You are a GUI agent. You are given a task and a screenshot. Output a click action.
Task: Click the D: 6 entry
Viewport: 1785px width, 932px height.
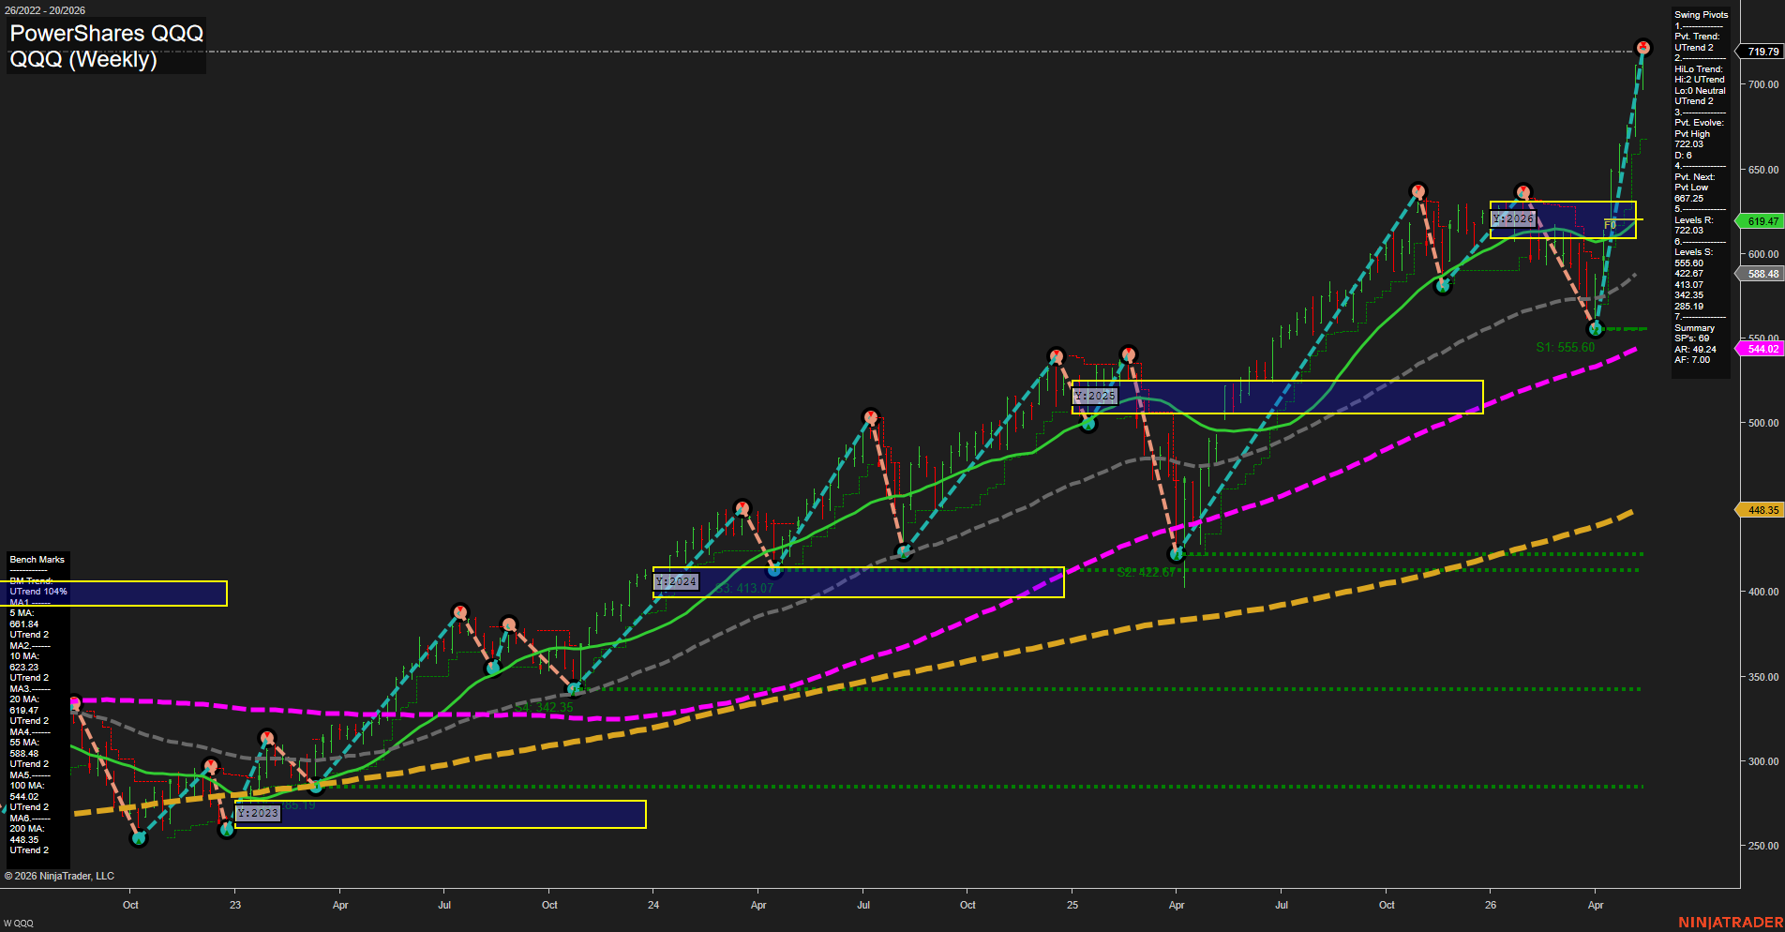(1684, 156)
